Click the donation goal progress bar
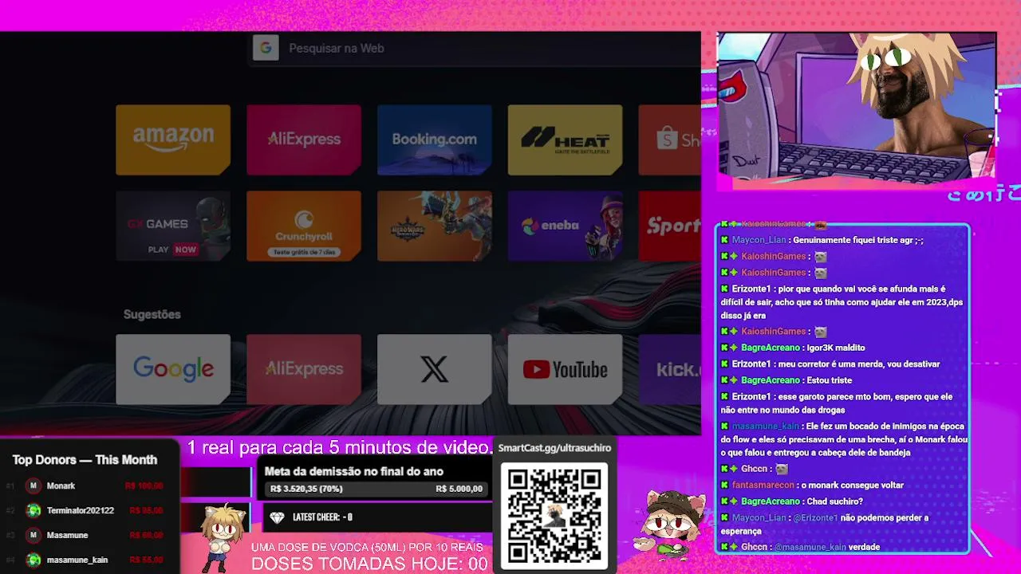This screenshot has width=1021, height=574. [x=376, y=489]
